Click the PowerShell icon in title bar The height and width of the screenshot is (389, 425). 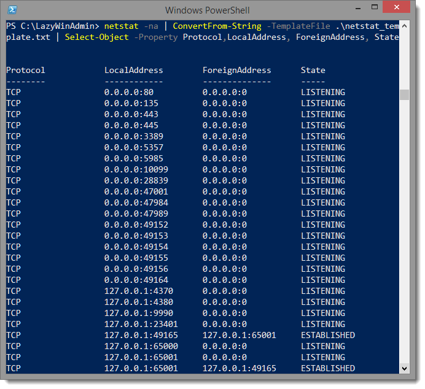(12, 10)
